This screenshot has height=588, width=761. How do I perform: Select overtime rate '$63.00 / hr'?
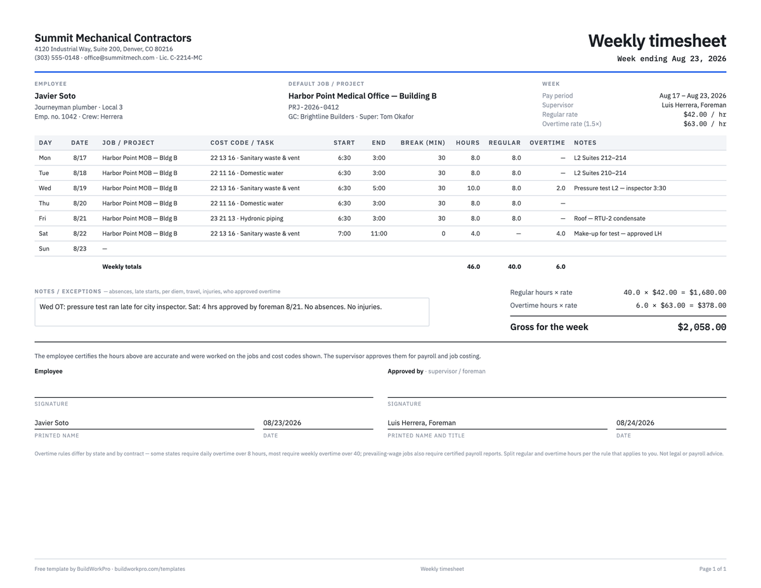pos(705,124)
